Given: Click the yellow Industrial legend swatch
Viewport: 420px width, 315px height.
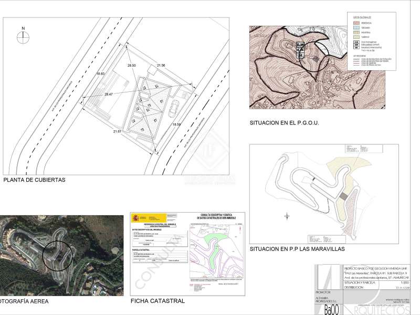Looking at the screenshot, I should [355, 33].
